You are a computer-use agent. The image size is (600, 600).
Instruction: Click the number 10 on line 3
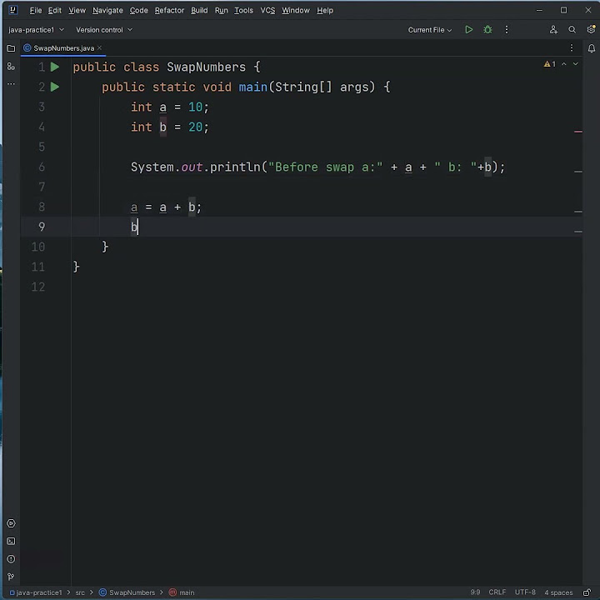pos(195,107)
